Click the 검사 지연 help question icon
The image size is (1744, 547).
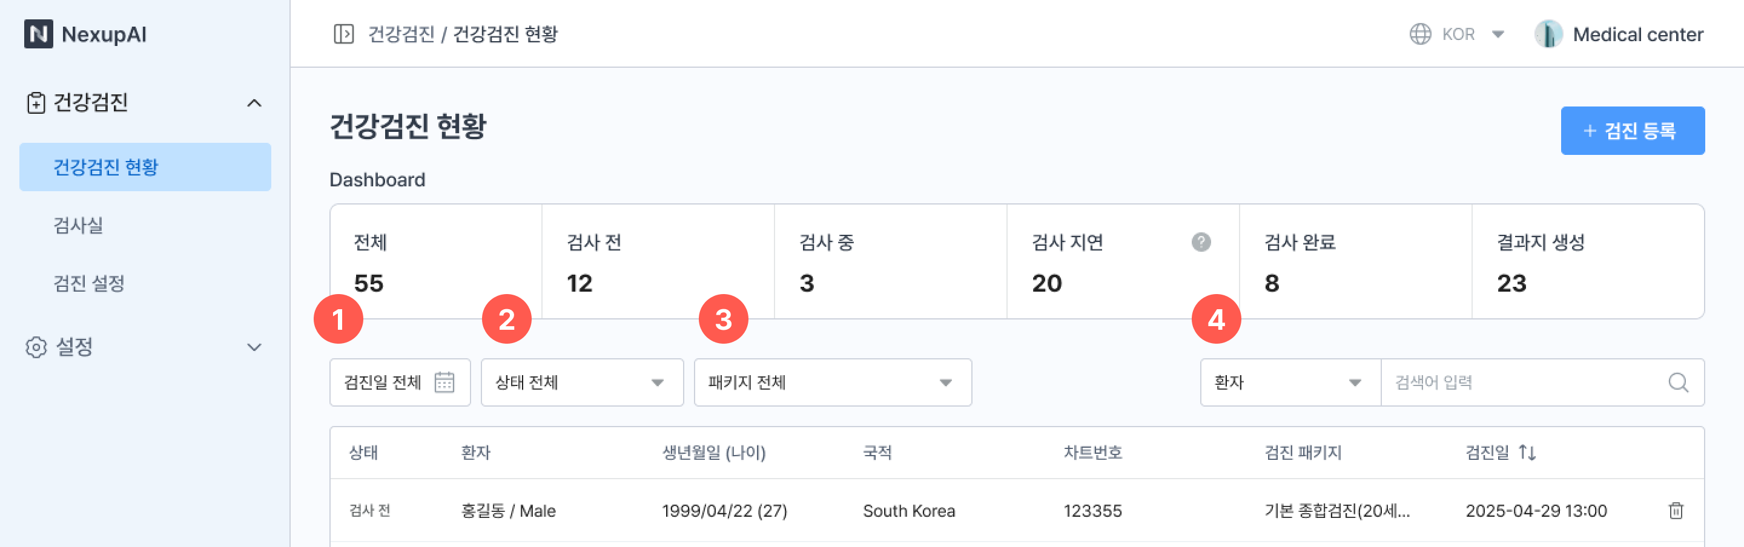(x=1200, y=242)
